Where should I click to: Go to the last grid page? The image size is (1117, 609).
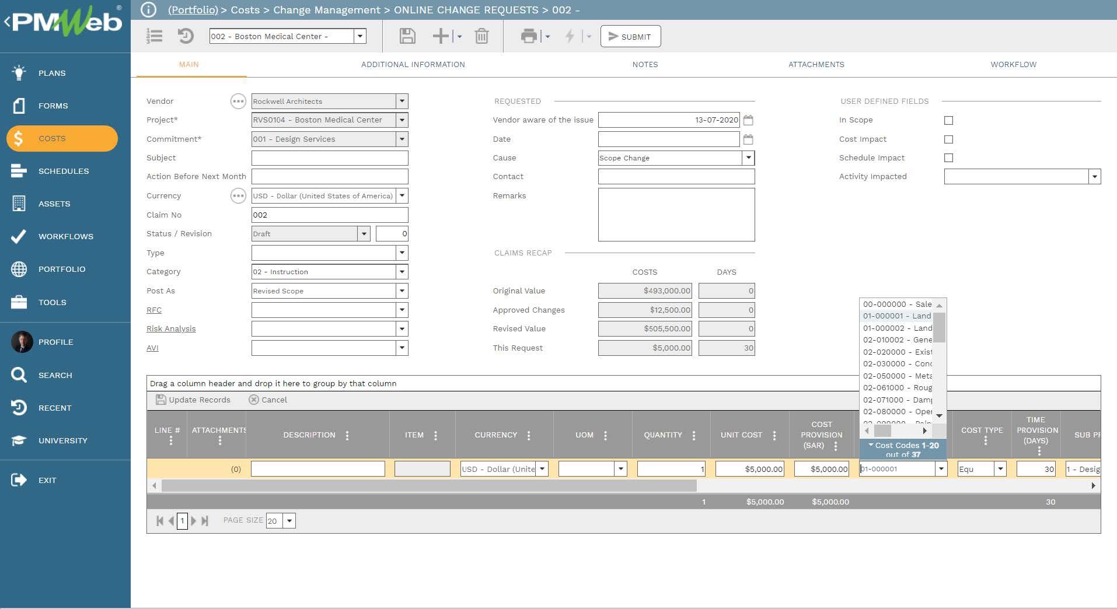tap(205, 520)
